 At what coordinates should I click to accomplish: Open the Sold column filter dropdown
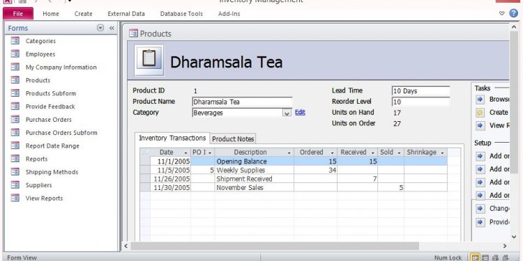(399, 153)
